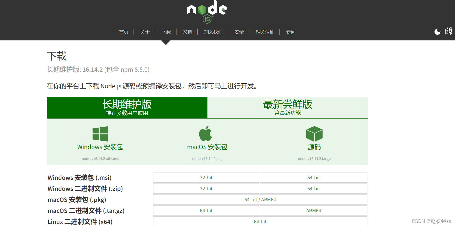The height and width of the screenshot is (226, 455).
Task: Open 相关认证 in navigation menu
Action: (x=265, y=32)
